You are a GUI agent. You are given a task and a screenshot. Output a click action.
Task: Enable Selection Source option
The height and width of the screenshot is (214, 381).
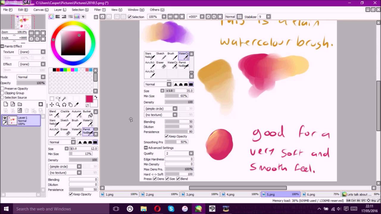(x=3, y=97)
